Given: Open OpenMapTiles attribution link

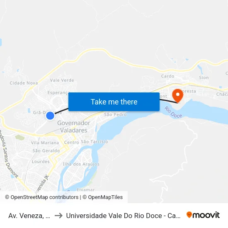Looking at the screenshot, I should (x=103, y=197).
